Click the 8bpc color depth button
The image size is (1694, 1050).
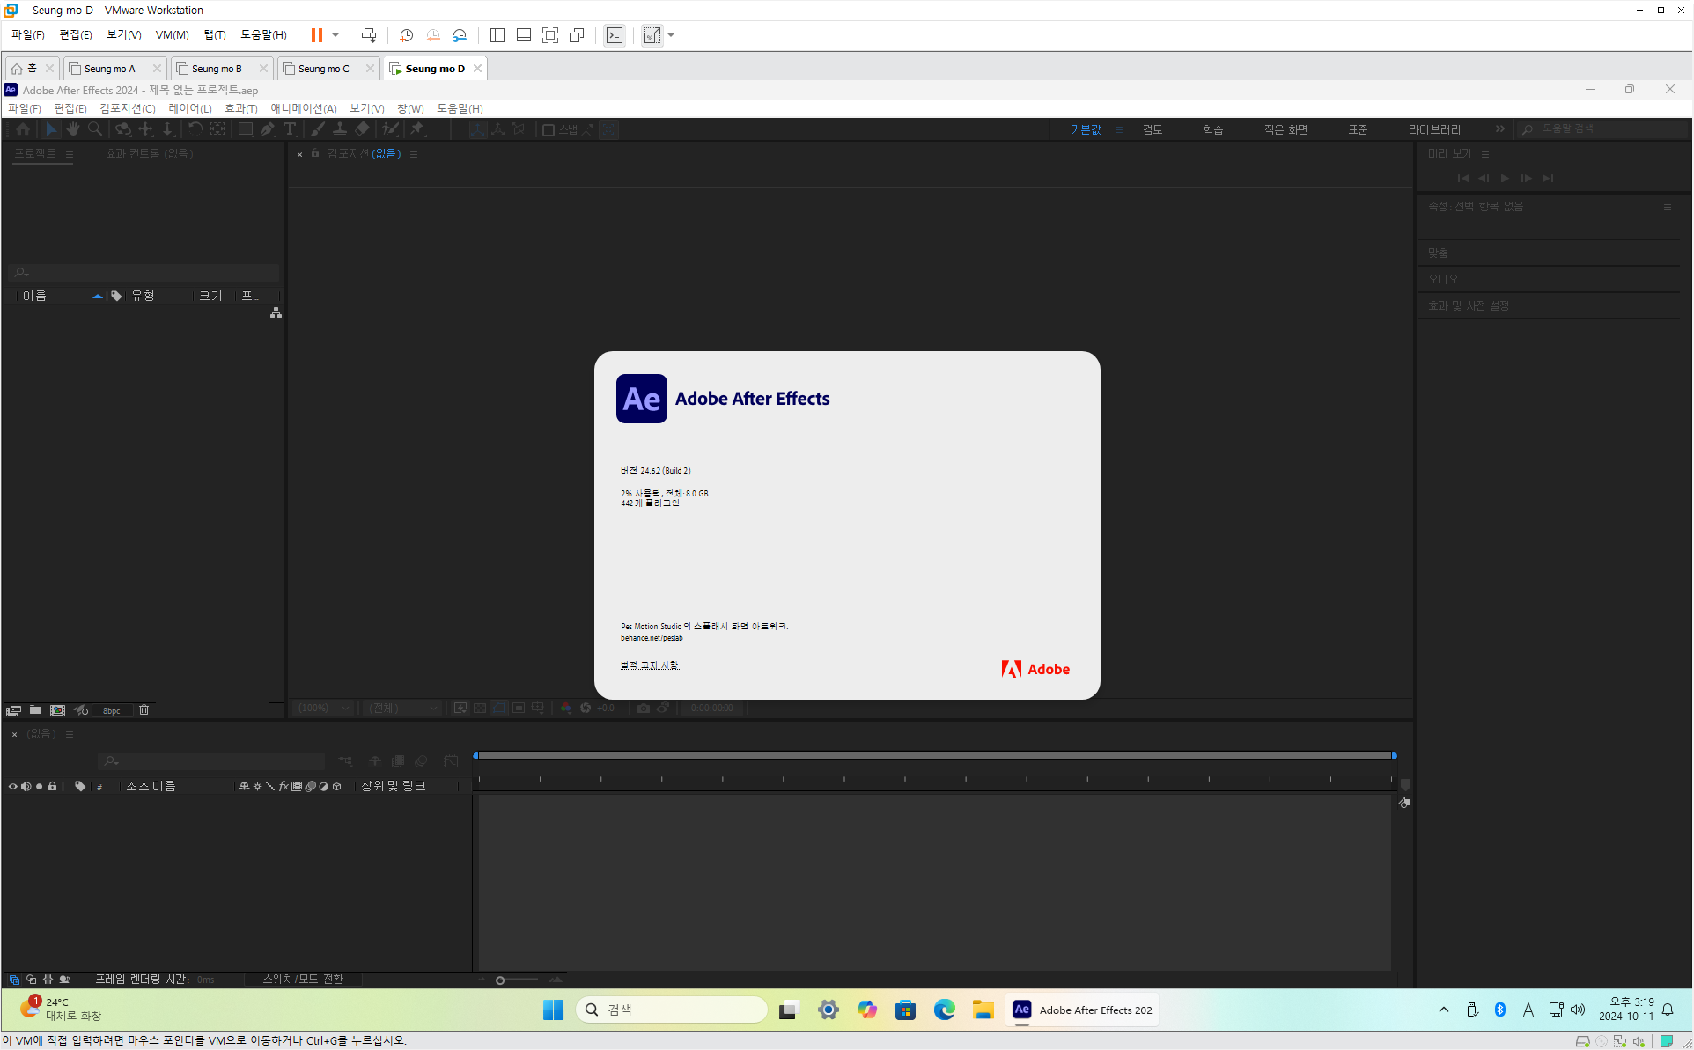coord(112,710)
